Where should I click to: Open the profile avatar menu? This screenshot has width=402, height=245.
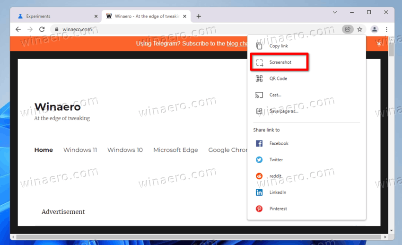pyautogui.click(x=374, y=29)
